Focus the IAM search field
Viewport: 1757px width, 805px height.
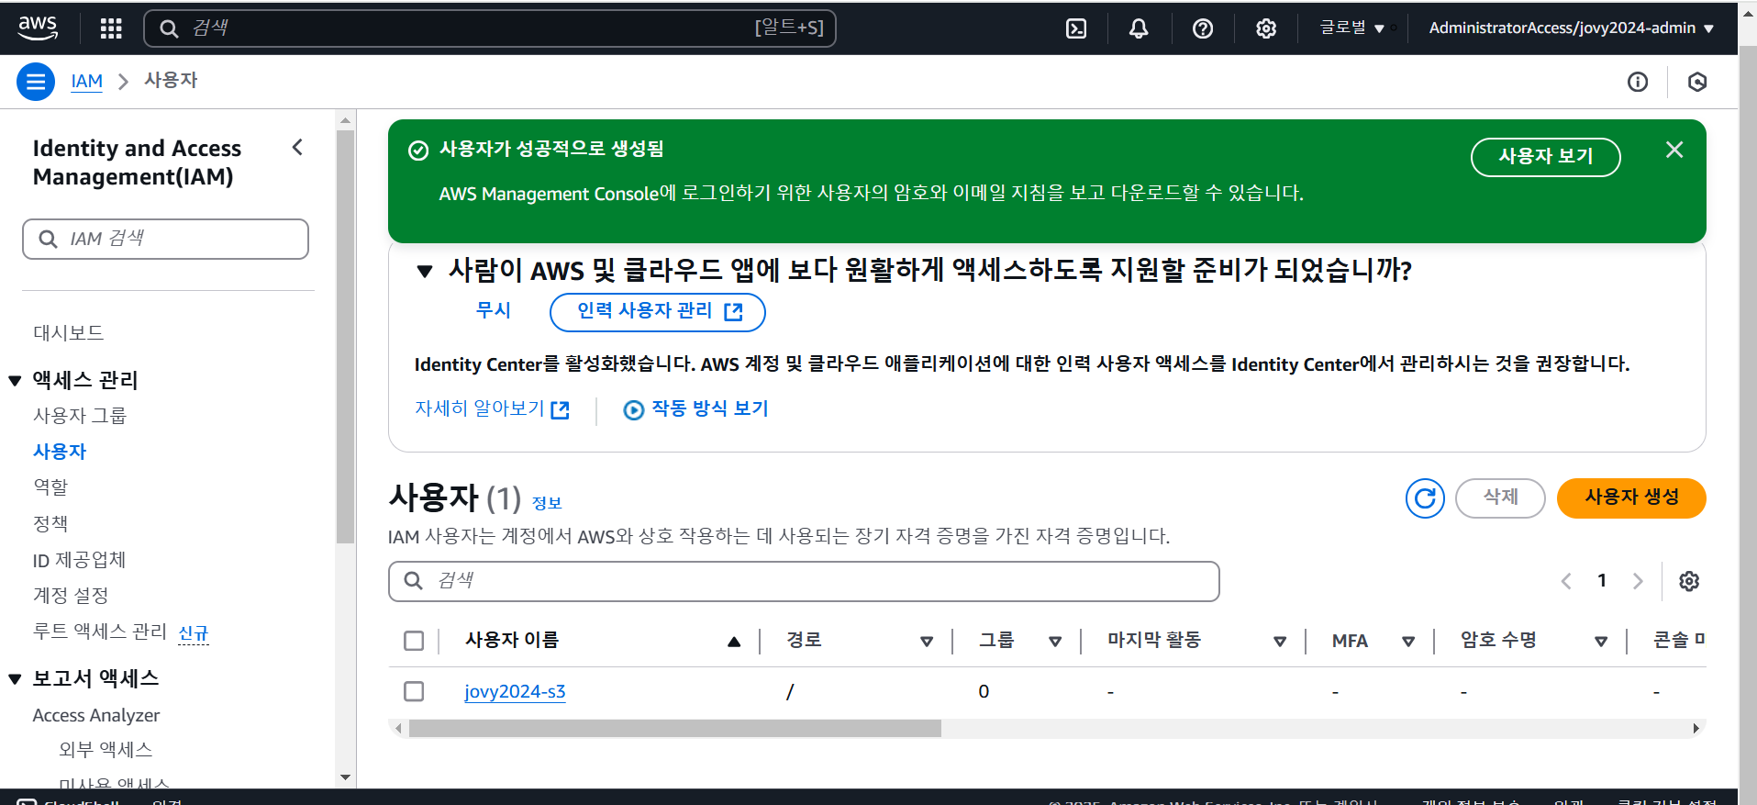point(165,239)
